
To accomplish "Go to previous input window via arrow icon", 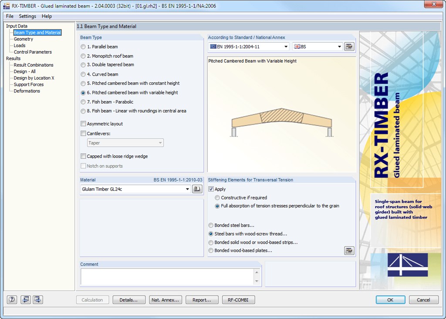I will 25,299.
